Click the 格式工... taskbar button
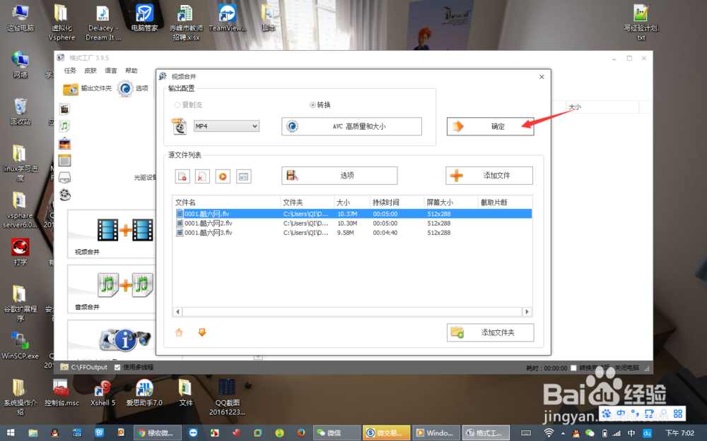707x441 pixels. click(486, 433)
